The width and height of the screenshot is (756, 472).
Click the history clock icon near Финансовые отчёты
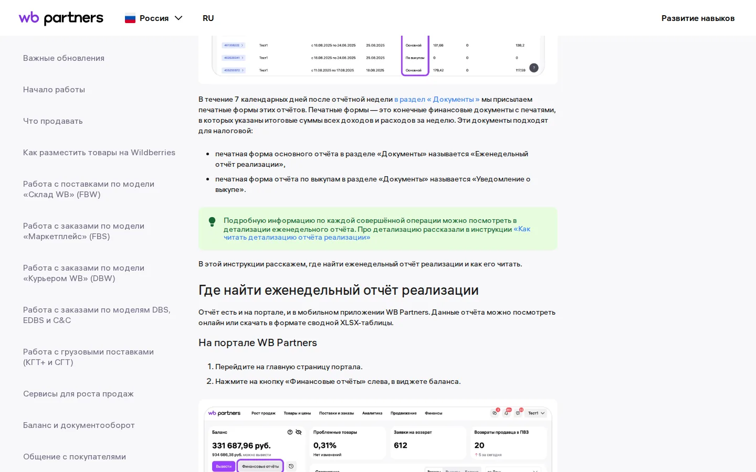tap(291, 466)
